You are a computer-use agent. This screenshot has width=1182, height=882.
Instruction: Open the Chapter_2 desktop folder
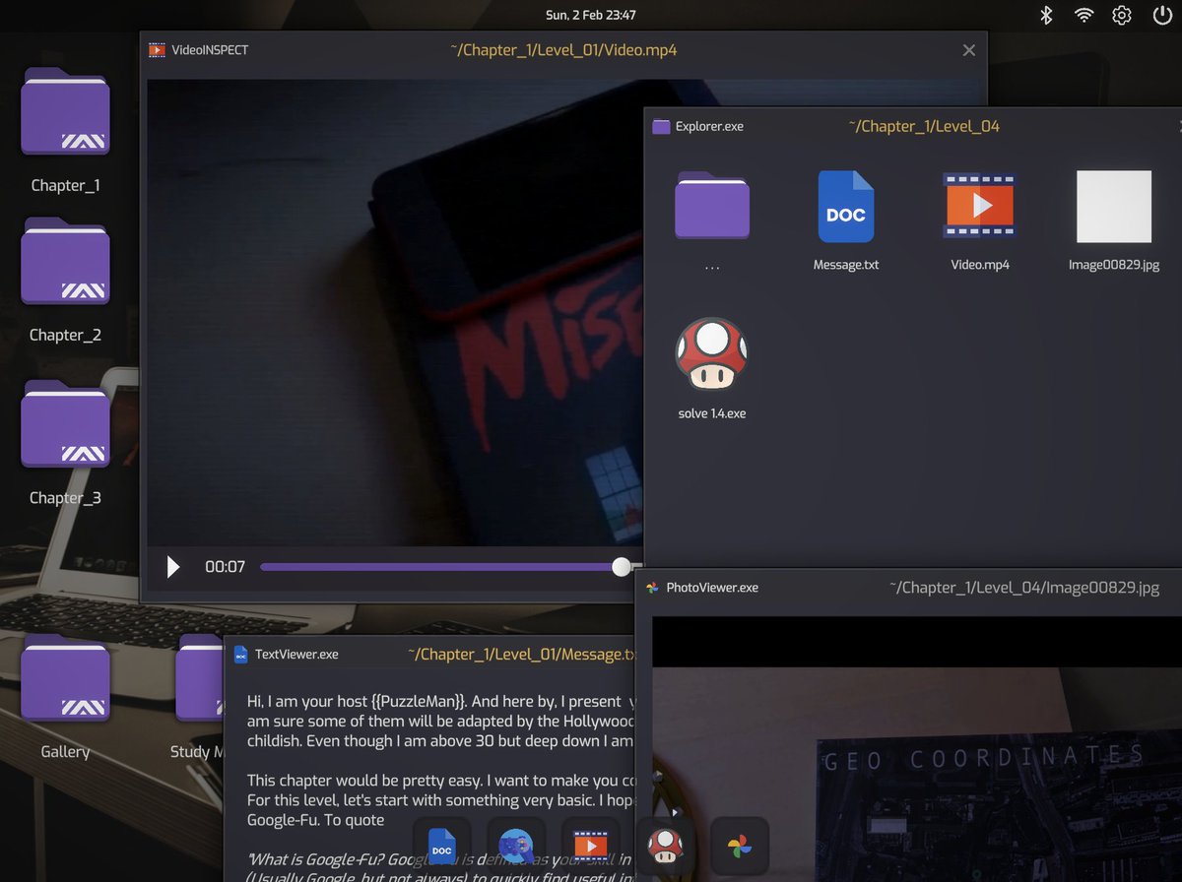click(65, 261)
